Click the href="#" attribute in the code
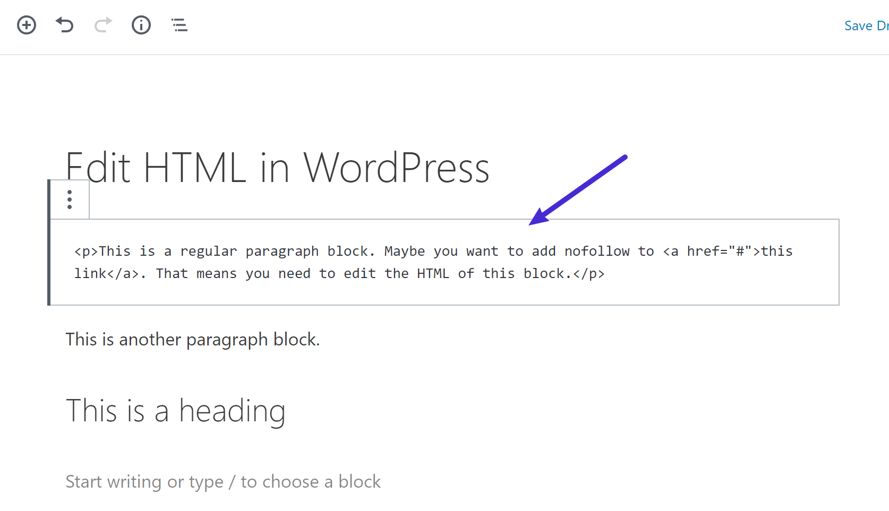This screenshot has width=889, height=511. [x=720, y=251]
